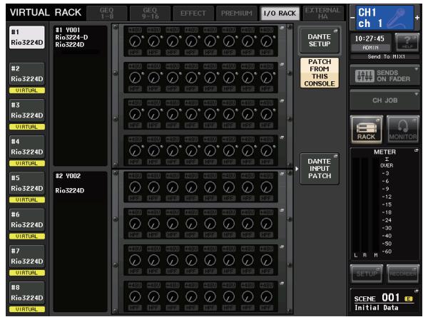Viewport: 423px width, 317px height.
Task: Open the MONITOR headphone screen
Action: coord(403,130)
